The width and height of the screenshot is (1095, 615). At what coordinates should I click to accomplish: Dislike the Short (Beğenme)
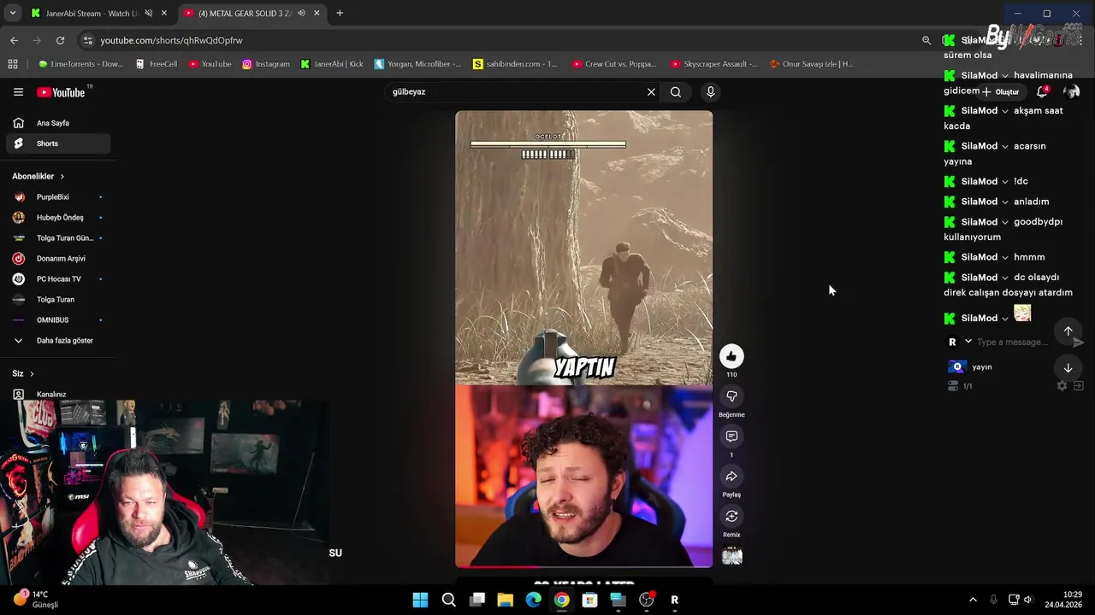click(731, 396)
